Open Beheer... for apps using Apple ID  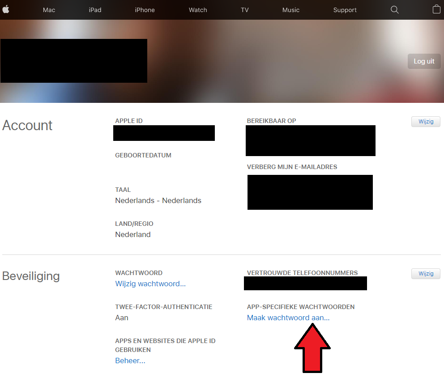[x=130, y=360]
